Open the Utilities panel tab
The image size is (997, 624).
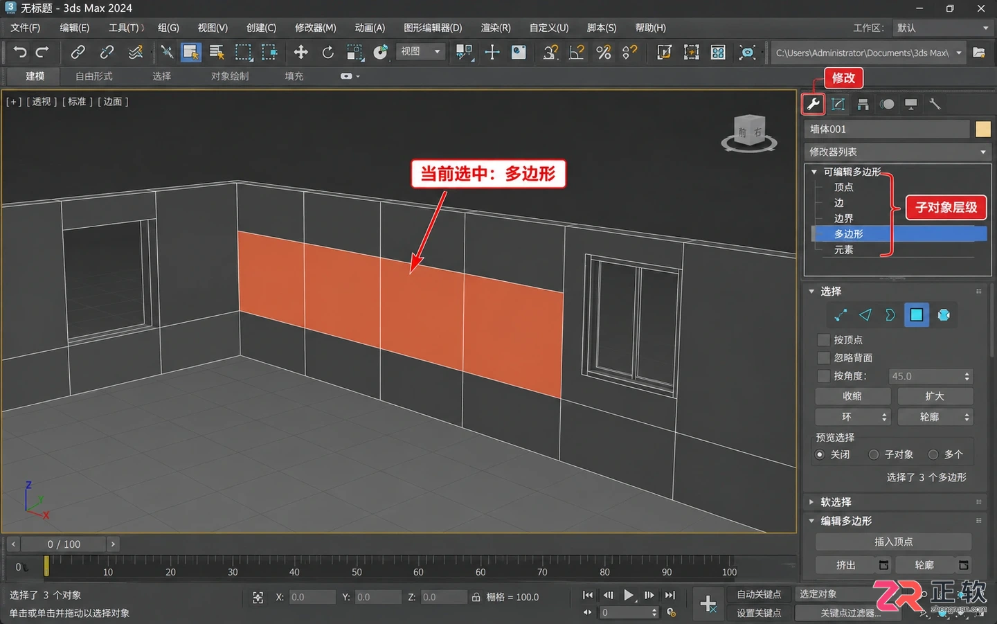click(935, 104)
